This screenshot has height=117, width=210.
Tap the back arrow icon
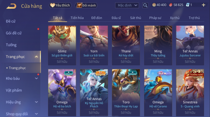pyautogui.click(x=11, y=6)
